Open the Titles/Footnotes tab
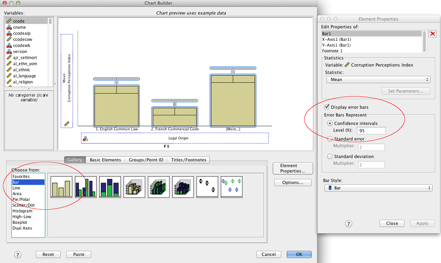Screen dimensions: 441x263 (x=188, y=160)
